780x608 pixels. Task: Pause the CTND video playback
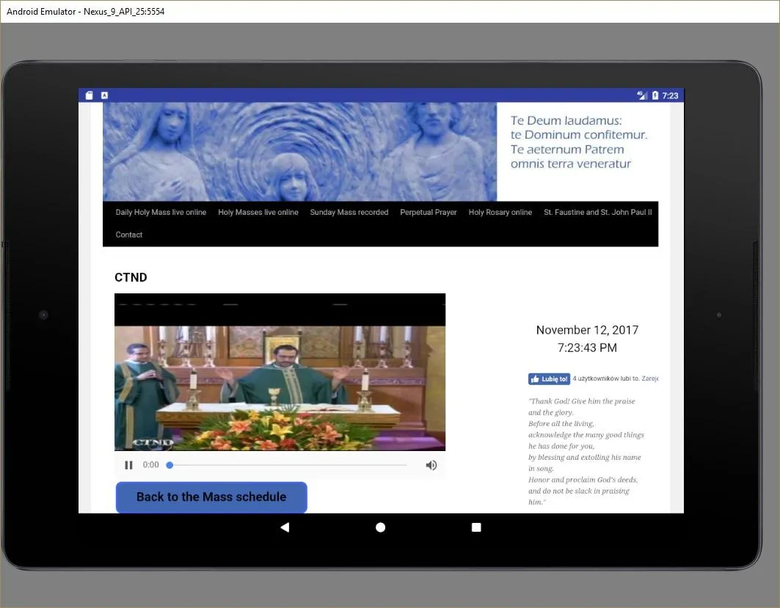pyautogui.click(x=128, y=465)
